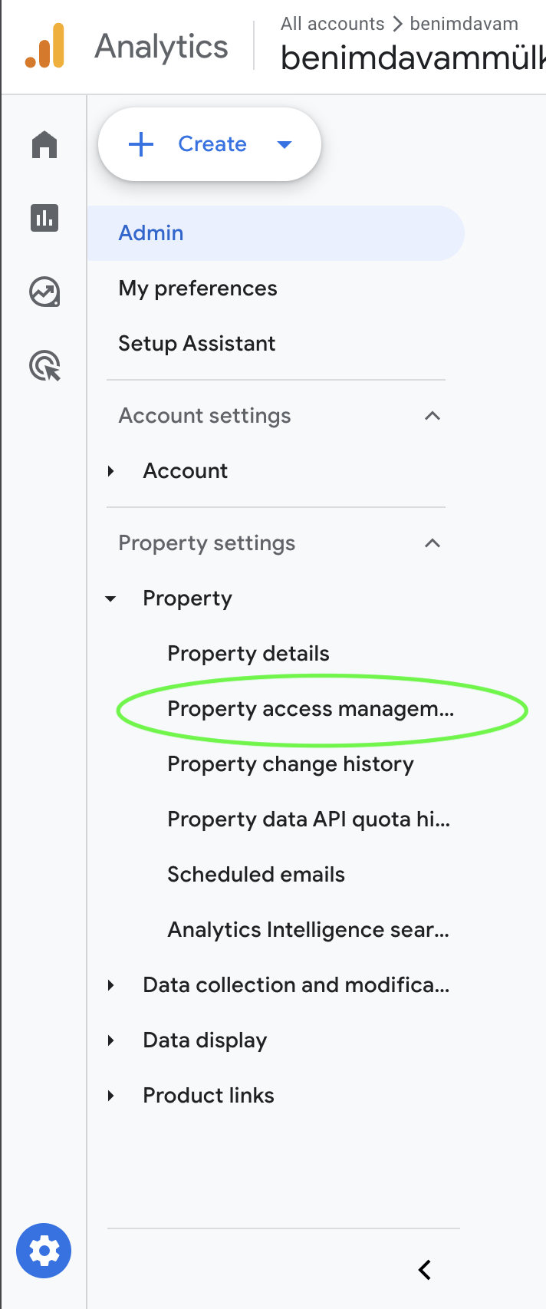
Task: Click the Admin gear icon
Action: click(44, 1251)
